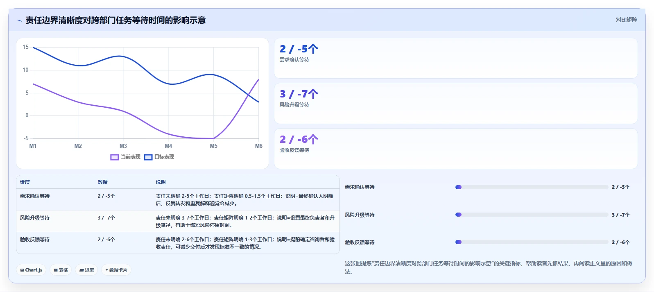The width and height of the screenshot is (654, 292).
Task: Click the M2 label on the chart axis
Action: 78,146
